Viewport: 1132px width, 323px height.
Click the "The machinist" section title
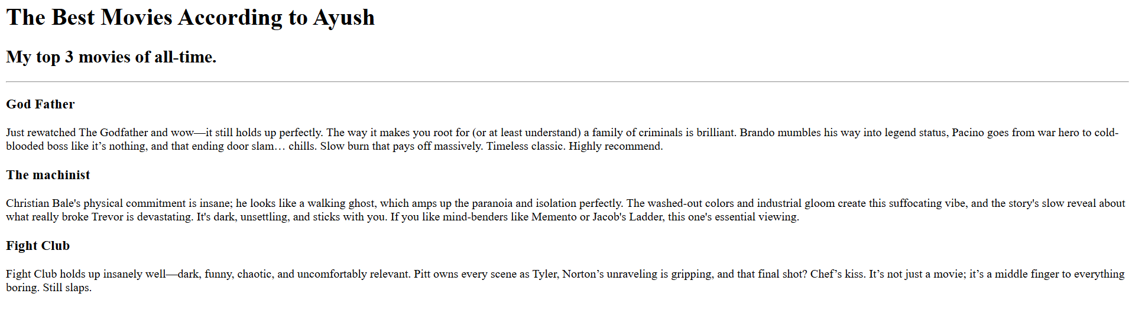pos(48,175)
